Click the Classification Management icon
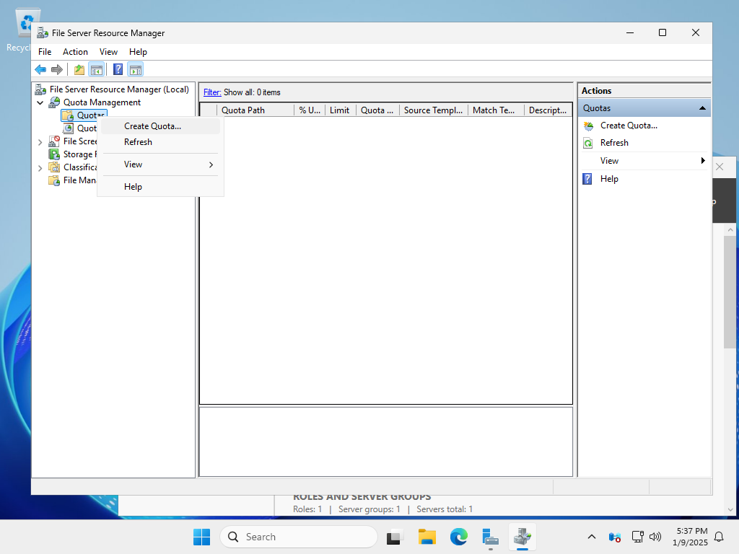739x554 pixels. pyautogui.click(x=54, y=167)
